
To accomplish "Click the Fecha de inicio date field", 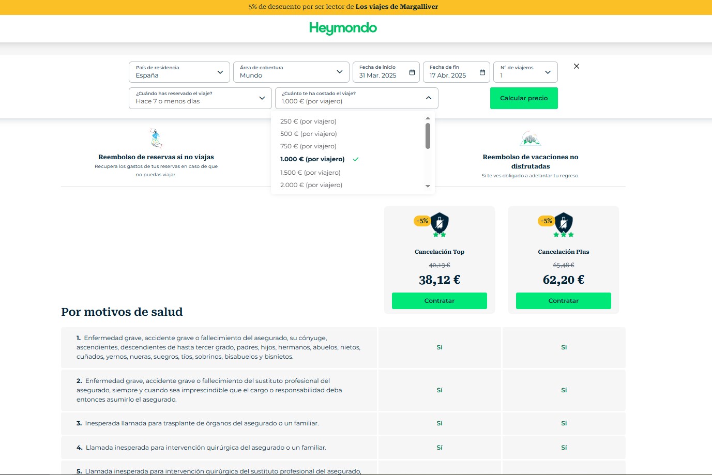I will click(386, 72).
